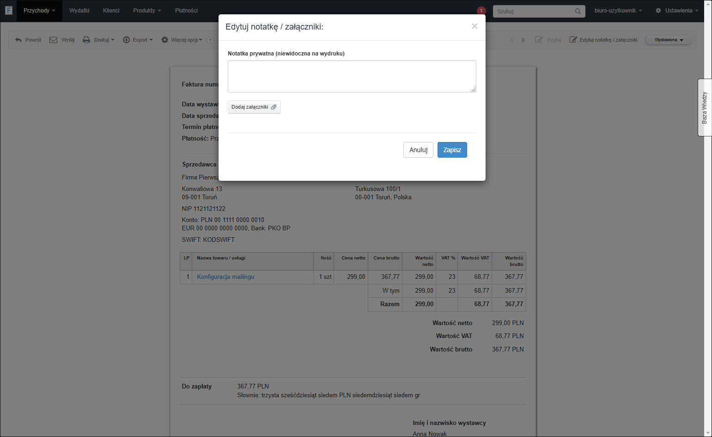Click the Wartość brutto 367,77 PLN value
Viewport: 712px width, 437px height.
[508, 349]
